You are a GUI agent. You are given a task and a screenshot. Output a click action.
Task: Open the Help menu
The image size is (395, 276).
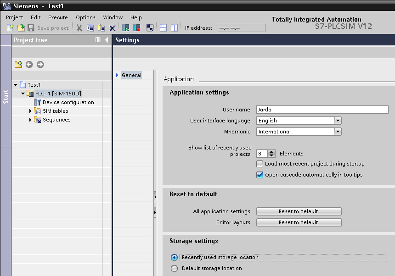point(136,17)
